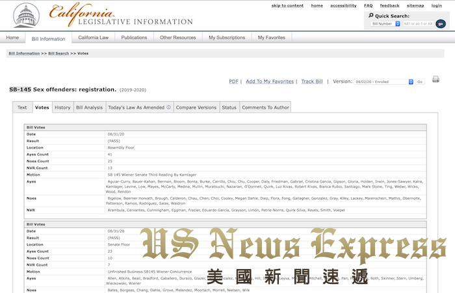This screenshot has height=293, width=455.
Task: Click the PDF link
Action: 233,82
